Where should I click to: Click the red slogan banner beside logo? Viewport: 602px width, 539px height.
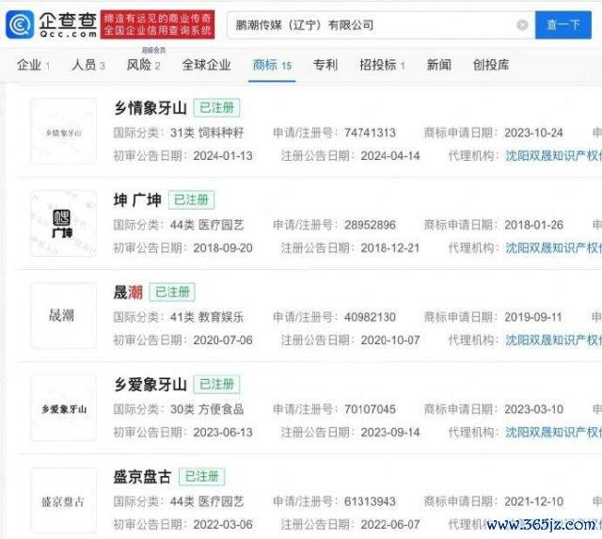click(x=158, y=24)
